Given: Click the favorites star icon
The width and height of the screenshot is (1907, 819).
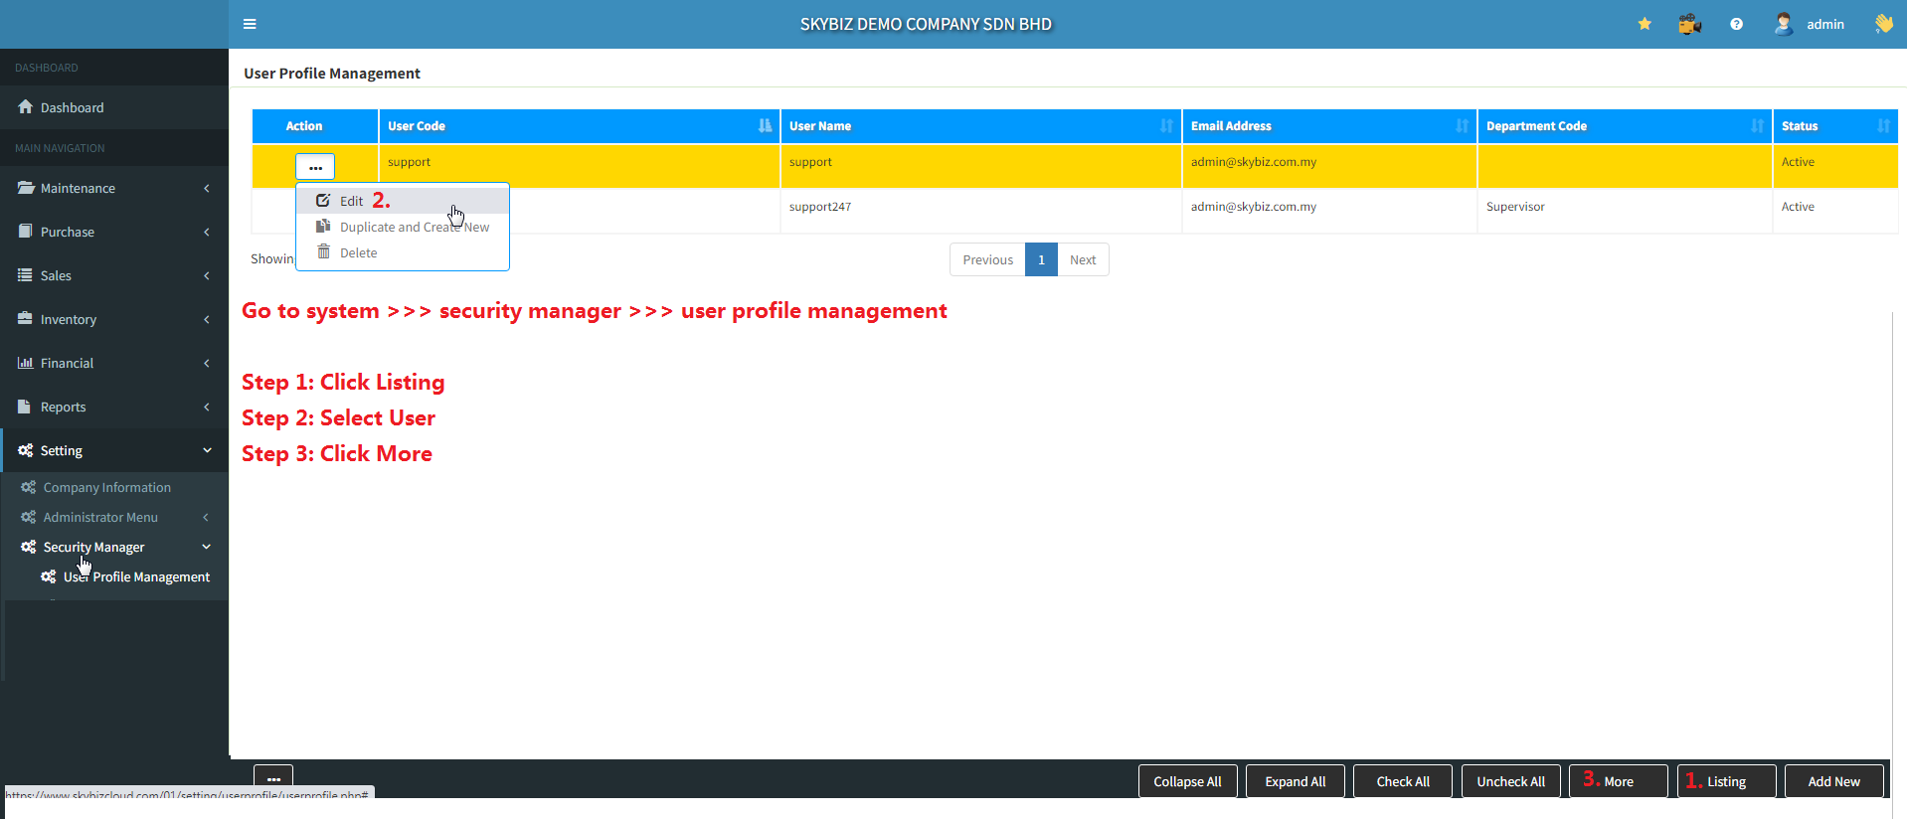Looking at the screenshot, I should (x=1645, y=24).
